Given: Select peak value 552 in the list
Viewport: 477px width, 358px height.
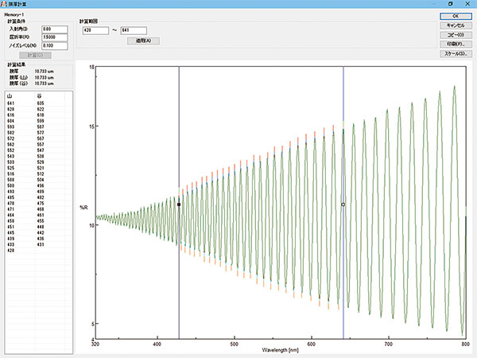Looking at the screenshot, I should pos(10,150).
